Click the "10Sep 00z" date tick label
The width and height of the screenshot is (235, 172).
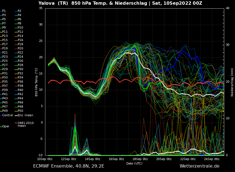pyautogui.click(x=45, y=159)
